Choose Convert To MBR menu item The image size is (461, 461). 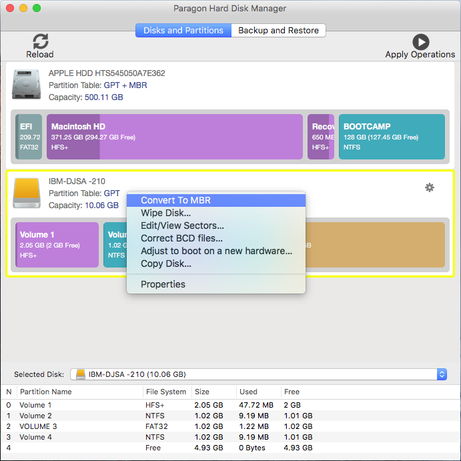pyautogui.click(x=216, y=200)
